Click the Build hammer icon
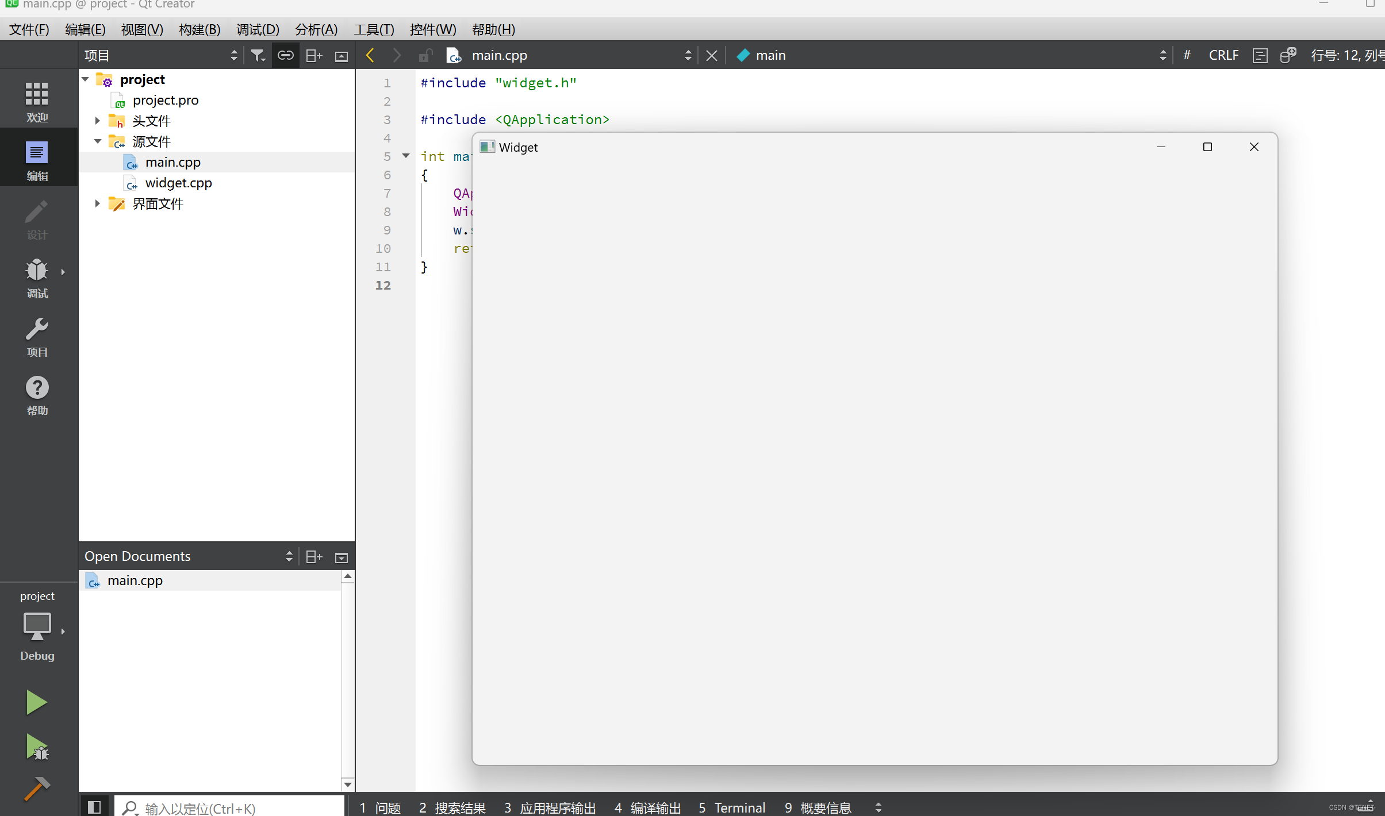Screen dimensions: 1385x816 point(37,788)
